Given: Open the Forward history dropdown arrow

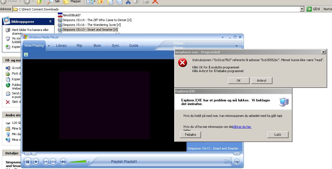Looking at the screenshot, I should point(33,1).
